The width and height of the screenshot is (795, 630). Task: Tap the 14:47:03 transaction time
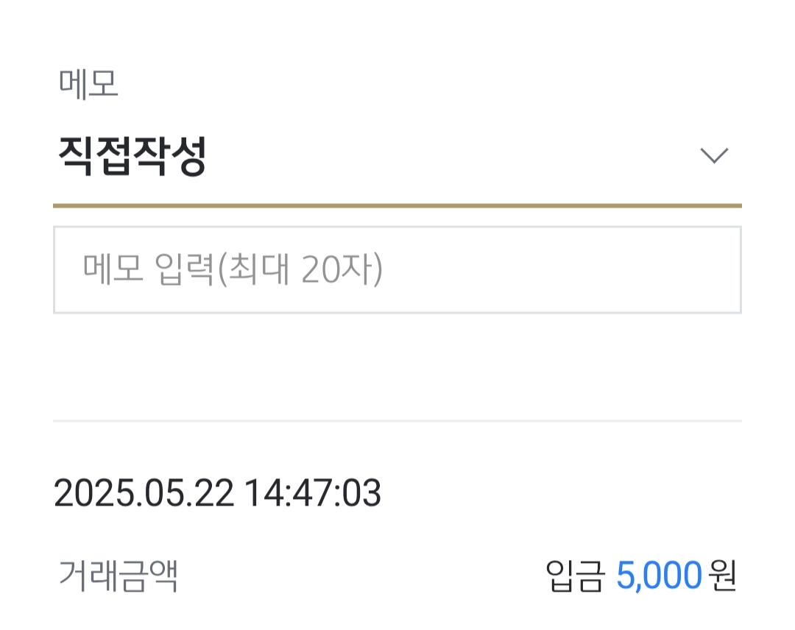pos(313,494)
